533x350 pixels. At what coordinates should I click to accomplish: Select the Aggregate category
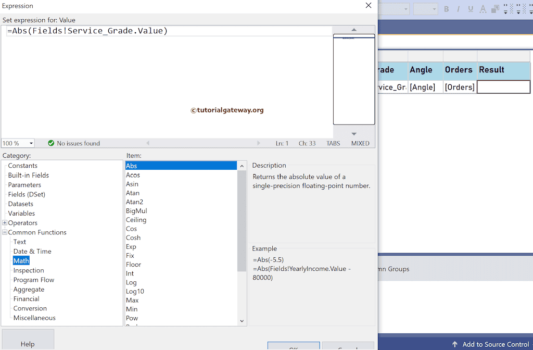(29, 290)
